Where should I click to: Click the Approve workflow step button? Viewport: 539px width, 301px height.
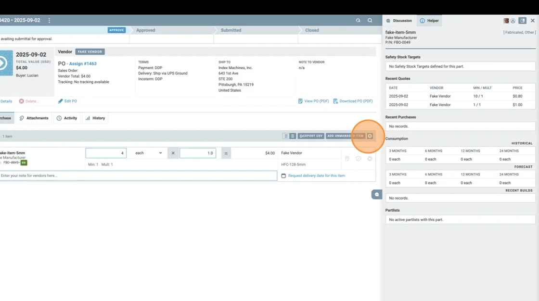pos(116,30)
